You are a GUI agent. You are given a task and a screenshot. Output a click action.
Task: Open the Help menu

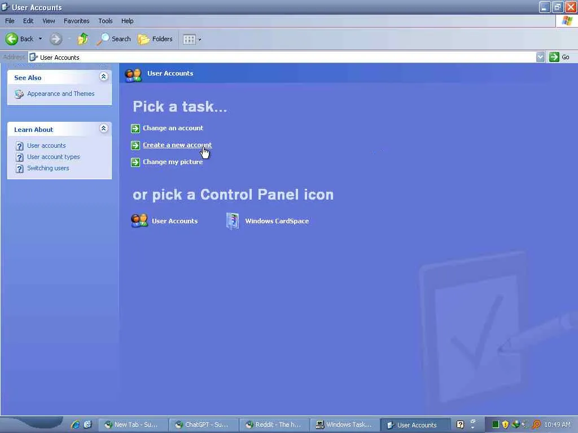pos(127,21)
